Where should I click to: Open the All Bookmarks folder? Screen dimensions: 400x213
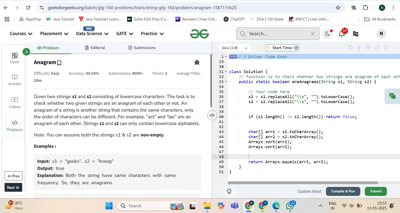380,19
